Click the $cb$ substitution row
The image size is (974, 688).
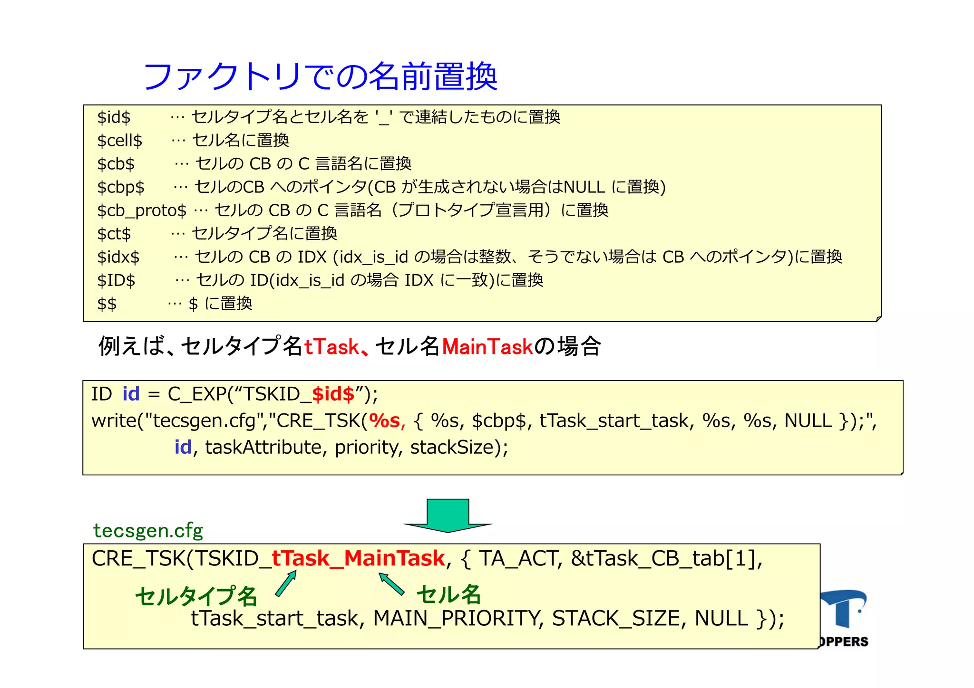point(254,163)
